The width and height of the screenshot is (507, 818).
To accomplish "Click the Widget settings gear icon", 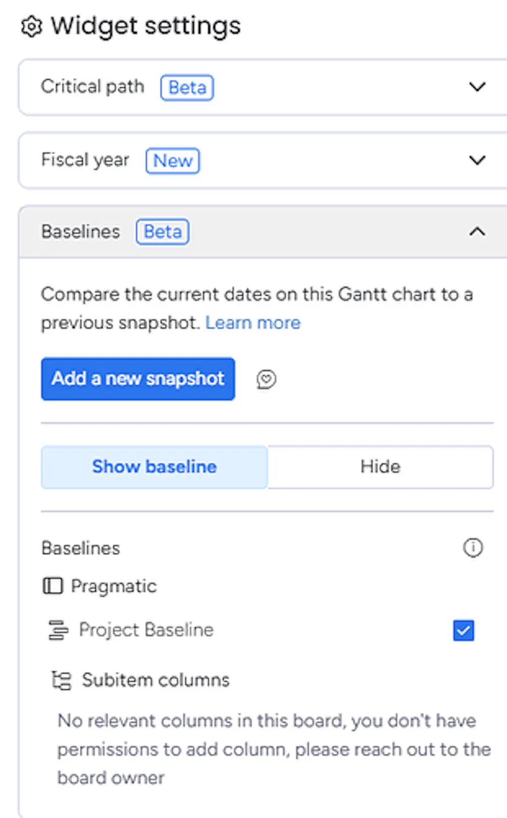I will 31,26.
